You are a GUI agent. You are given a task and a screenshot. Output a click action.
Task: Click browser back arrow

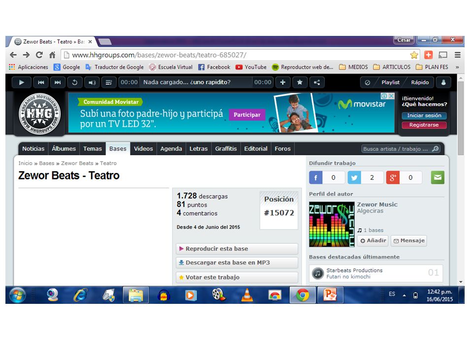pos(13,55)
